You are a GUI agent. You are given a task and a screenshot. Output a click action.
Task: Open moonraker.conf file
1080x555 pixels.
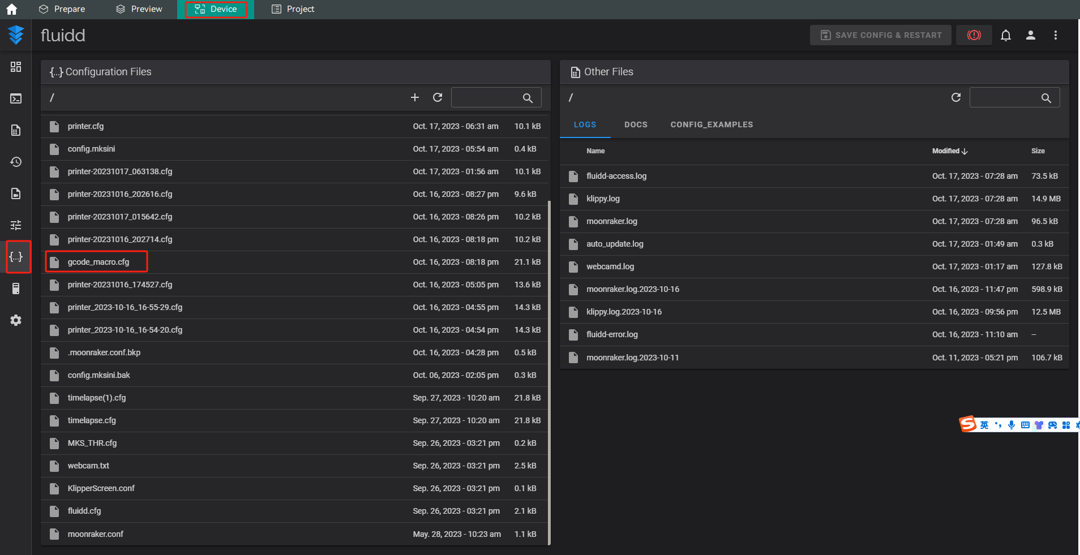click(x=294, y=534)
